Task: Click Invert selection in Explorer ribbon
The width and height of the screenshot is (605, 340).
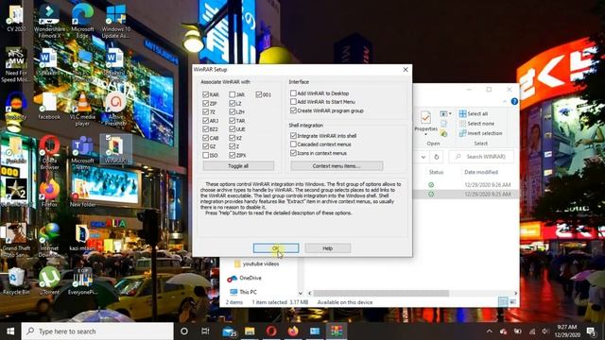Action: tap(481, 133)
